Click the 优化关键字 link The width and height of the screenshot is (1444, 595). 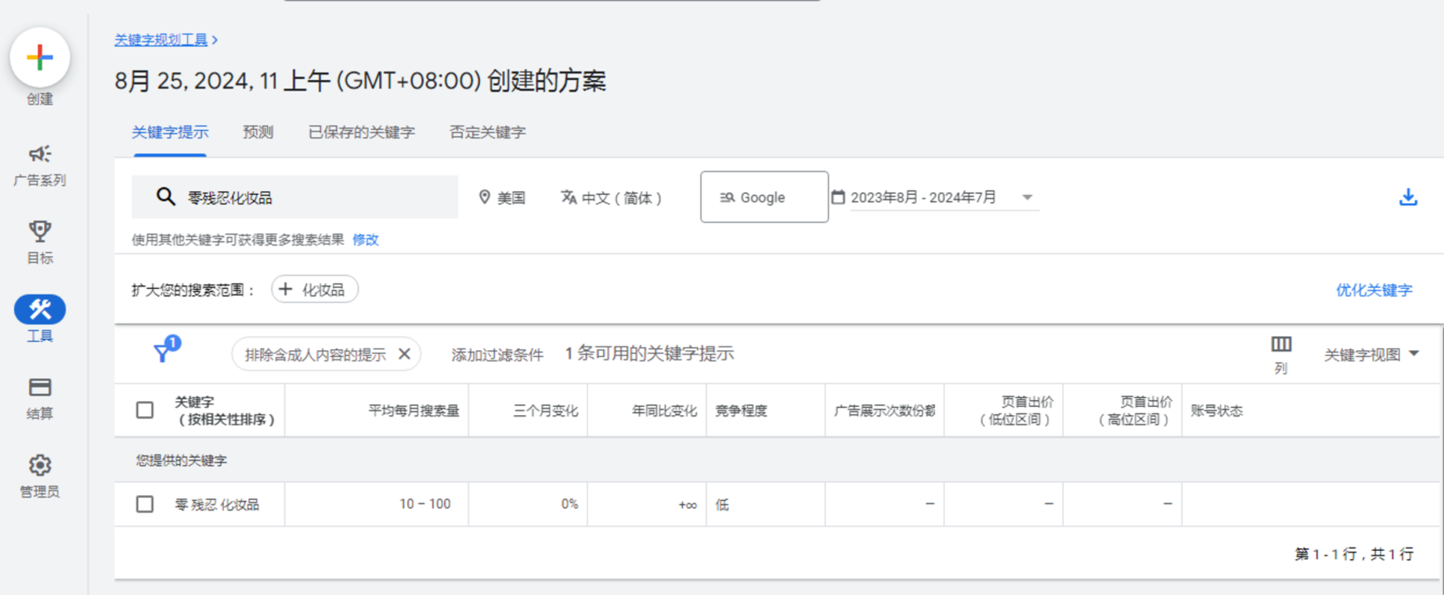click(1373, 290)
